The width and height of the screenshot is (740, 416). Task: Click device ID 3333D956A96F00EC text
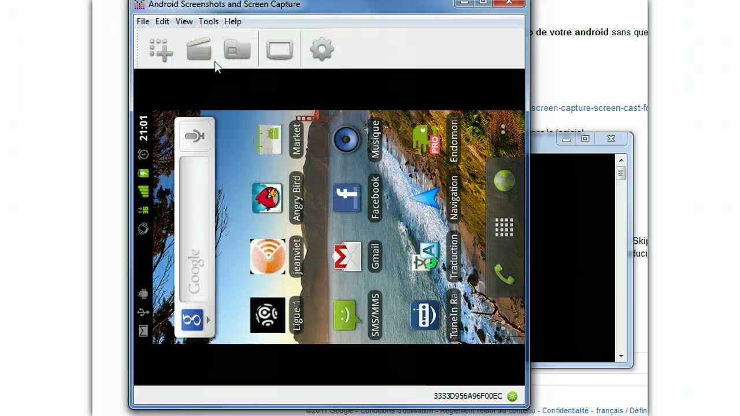click(468, 396)
